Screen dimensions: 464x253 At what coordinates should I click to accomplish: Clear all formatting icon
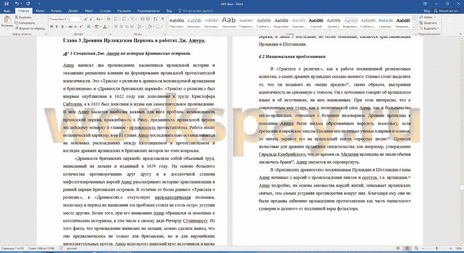(x=108, y=19)
